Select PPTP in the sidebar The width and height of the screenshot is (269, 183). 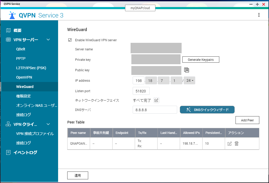(21, 58)
